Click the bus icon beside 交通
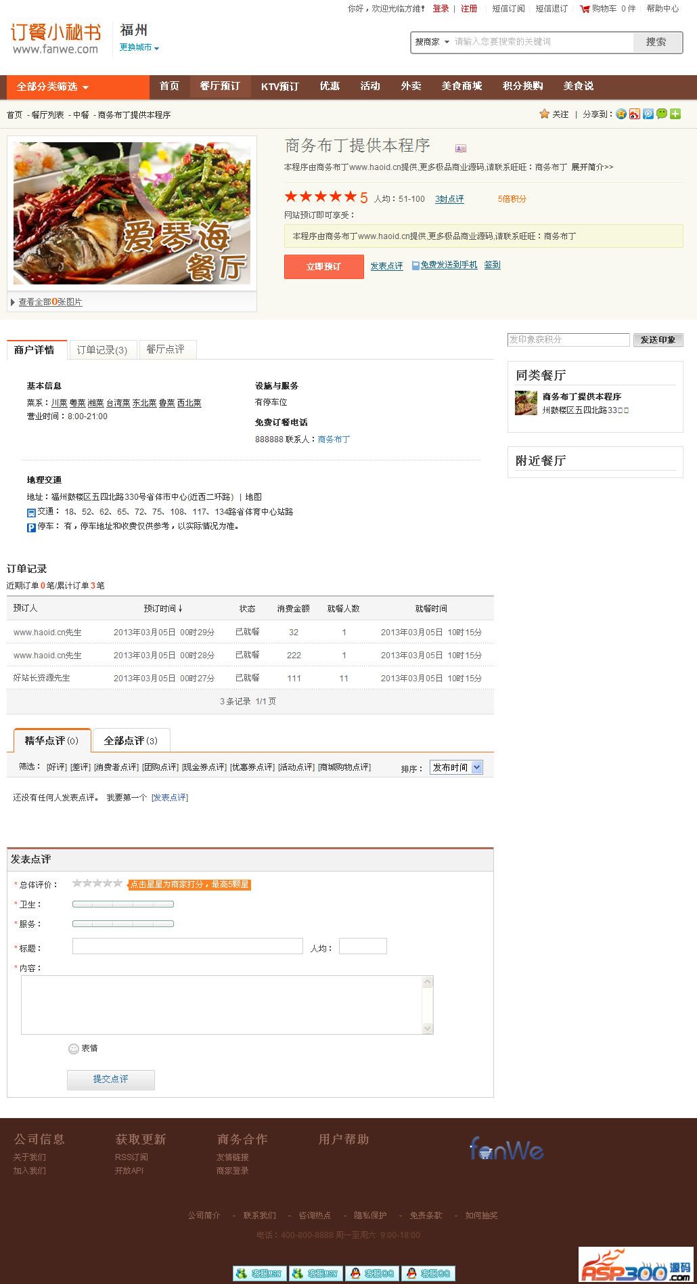This screenshot has height=1284, width=697. [x=31, y=513]
